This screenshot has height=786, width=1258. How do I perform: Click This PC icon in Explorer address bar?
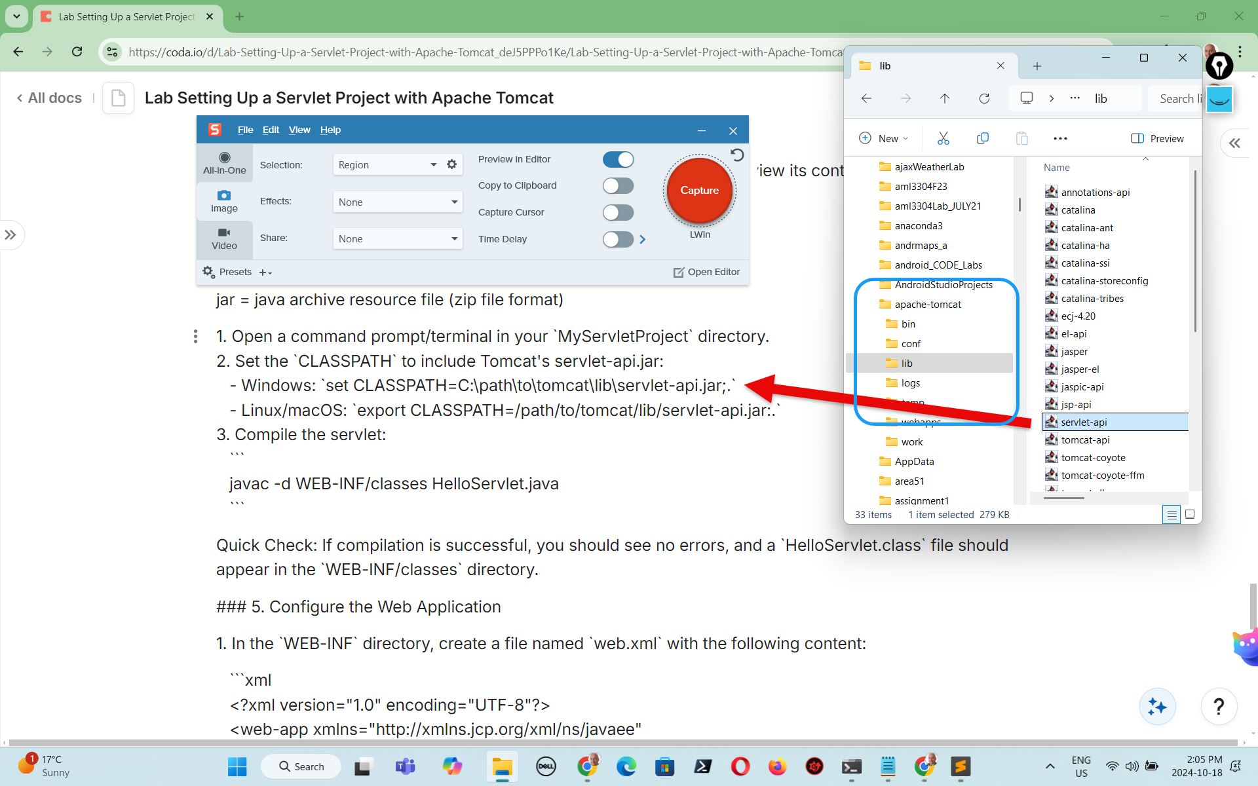[x=1027, y=98]
